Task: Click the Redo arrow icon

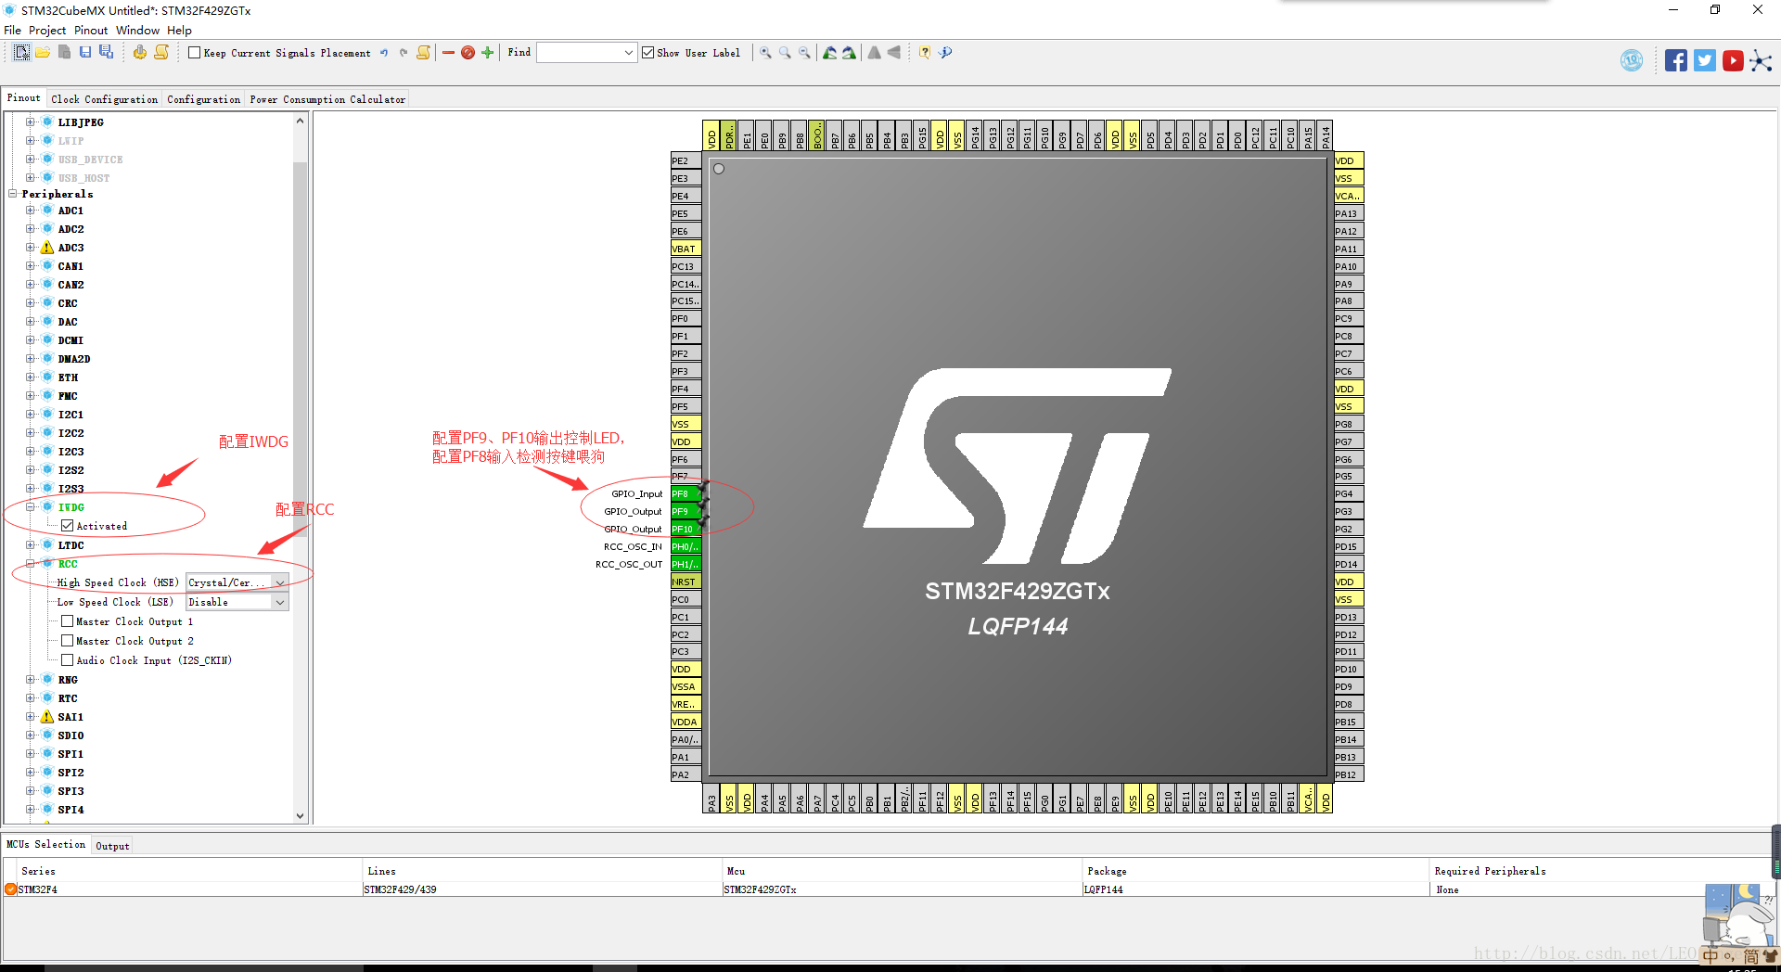Action: point(404,53)
